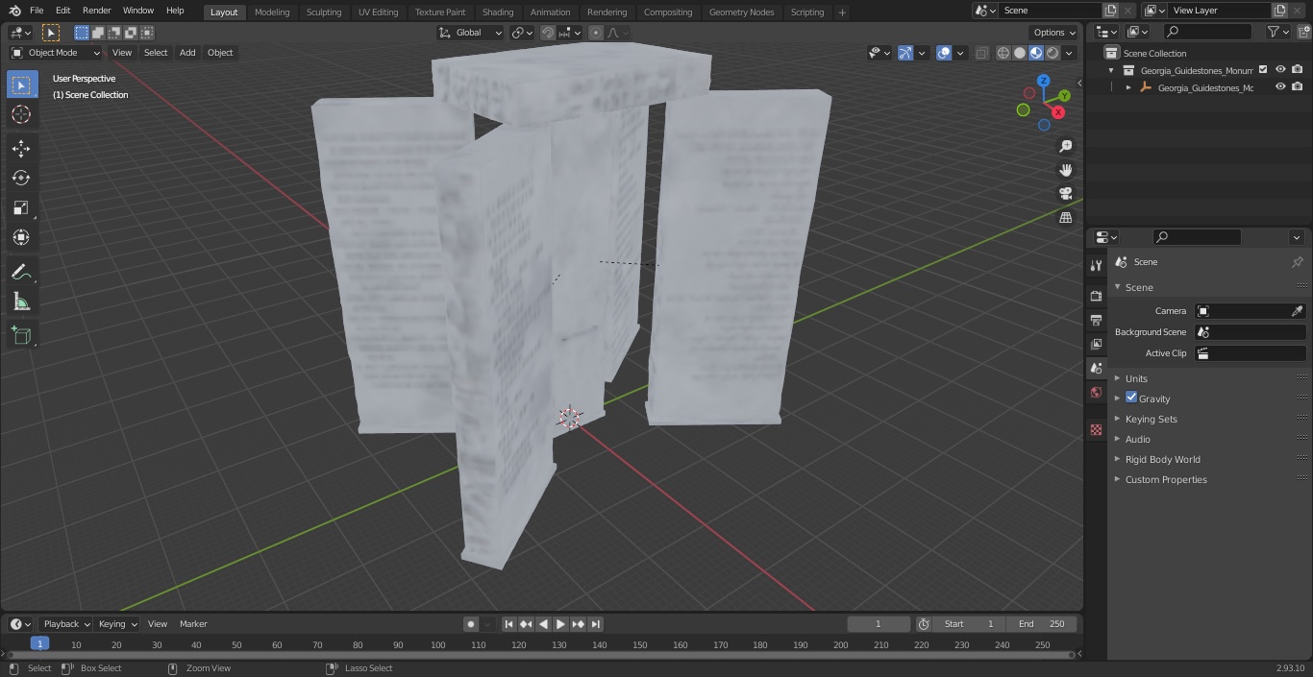Activate the Move tool

pyautogui.click(x=21, y=148)
